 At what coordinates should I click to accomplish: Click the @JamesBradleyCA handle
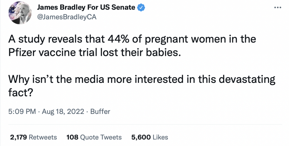66,17
